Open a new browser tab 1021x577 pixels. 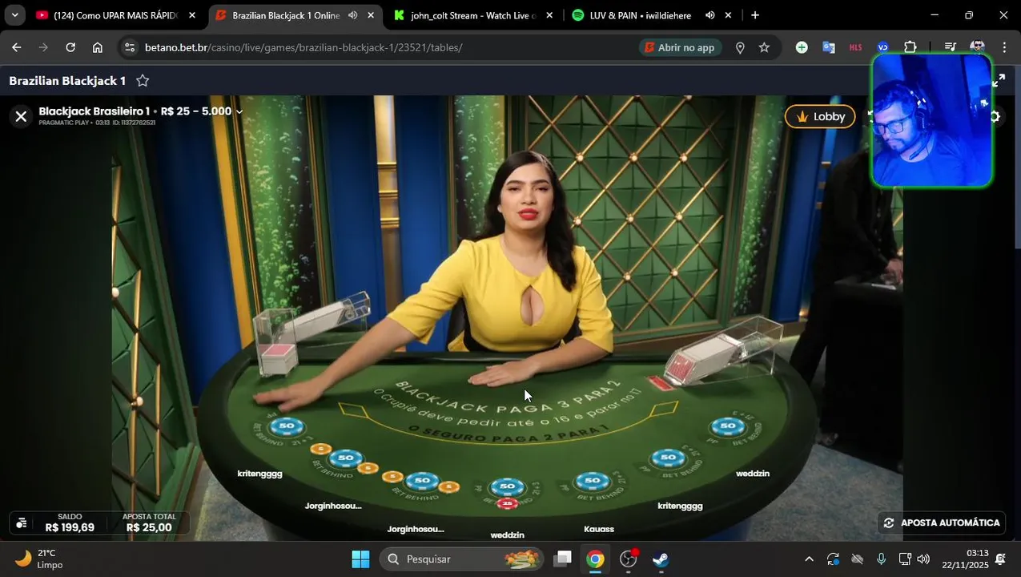pos(754,15)
